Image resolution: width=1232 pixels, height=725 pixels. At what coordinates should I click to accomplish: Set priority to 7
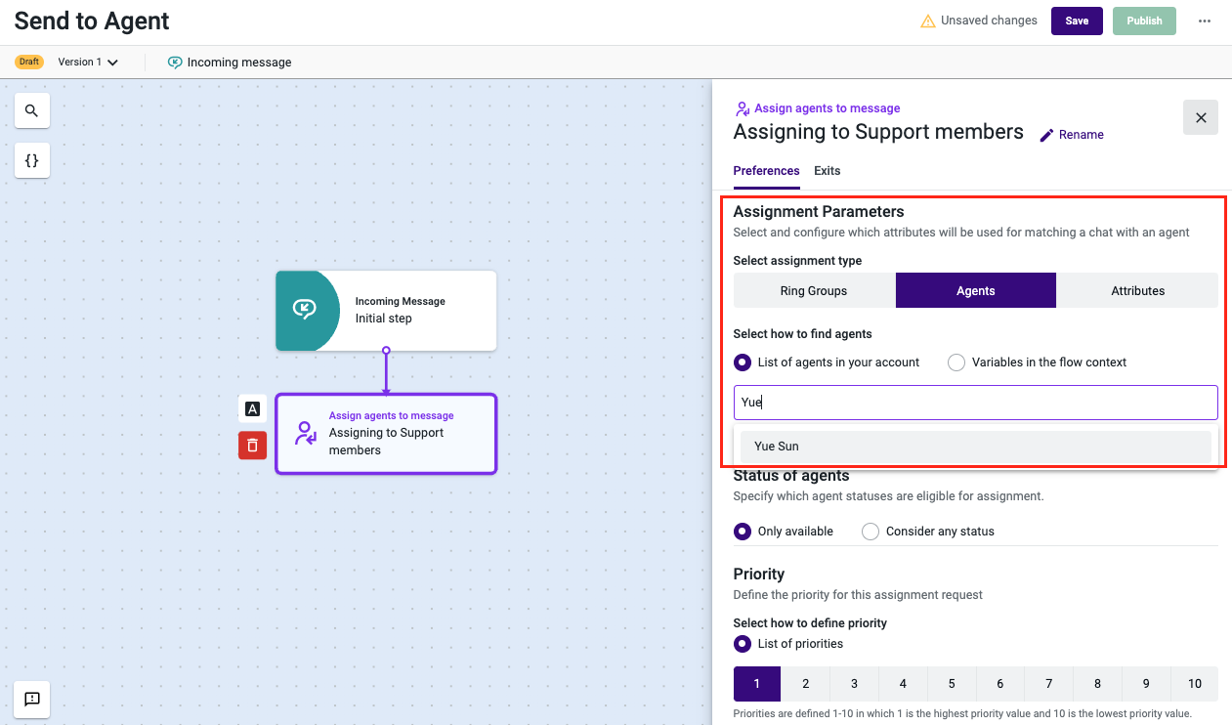coord(1049,684)
